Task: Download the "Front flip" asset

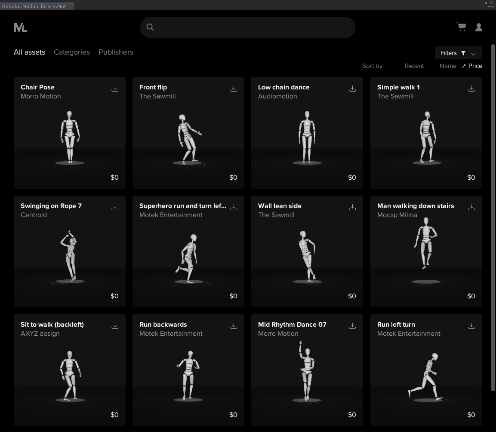Action: point(234,89)
